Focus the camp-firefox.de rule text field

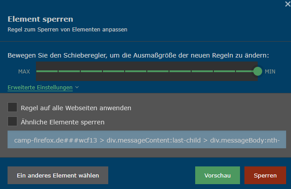coord(146,140)
